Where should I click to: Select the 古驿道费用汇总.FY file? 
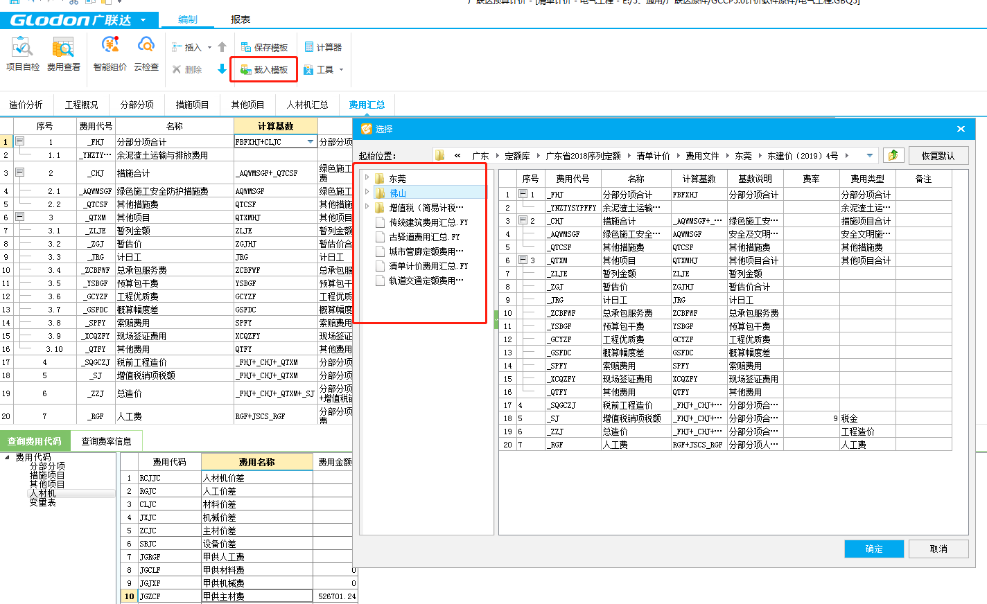click(424, 237)
